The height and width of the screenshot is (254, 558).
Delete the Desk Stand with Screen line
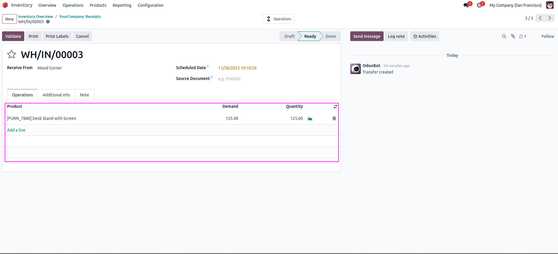click(334, 118)
